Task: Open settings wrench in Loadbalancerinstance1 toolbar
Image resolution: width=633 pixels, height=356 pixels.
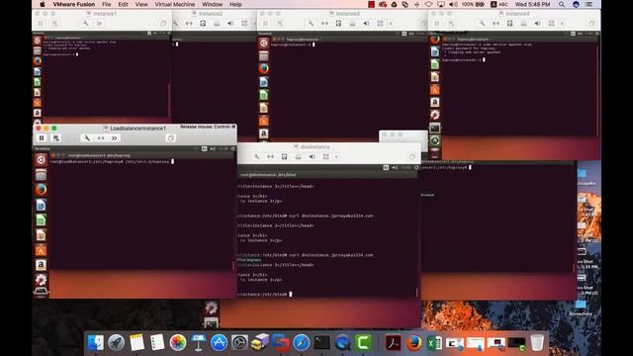Action: (x=86, y=138)
